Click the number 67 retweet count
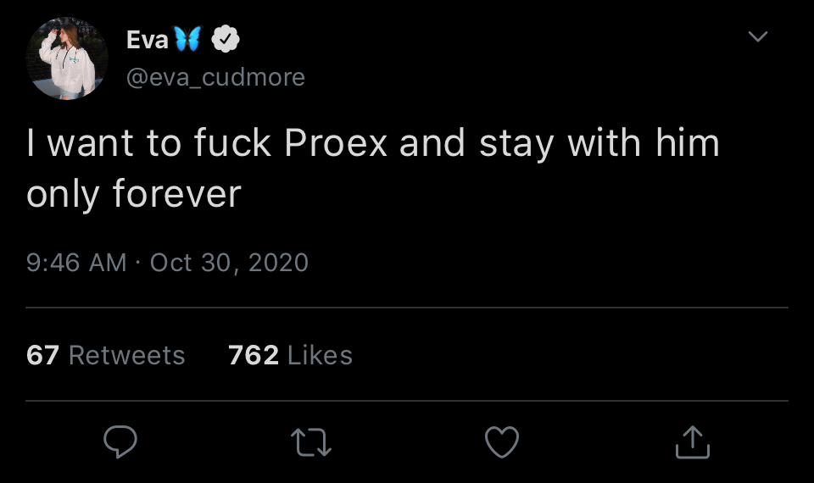814x483 pixels. click(x=42, y=355)
